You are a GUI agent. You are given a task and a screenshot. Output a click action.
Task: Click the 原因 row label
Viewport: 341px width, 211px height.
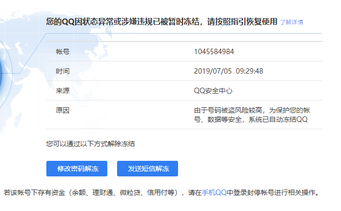pos(62,110)
